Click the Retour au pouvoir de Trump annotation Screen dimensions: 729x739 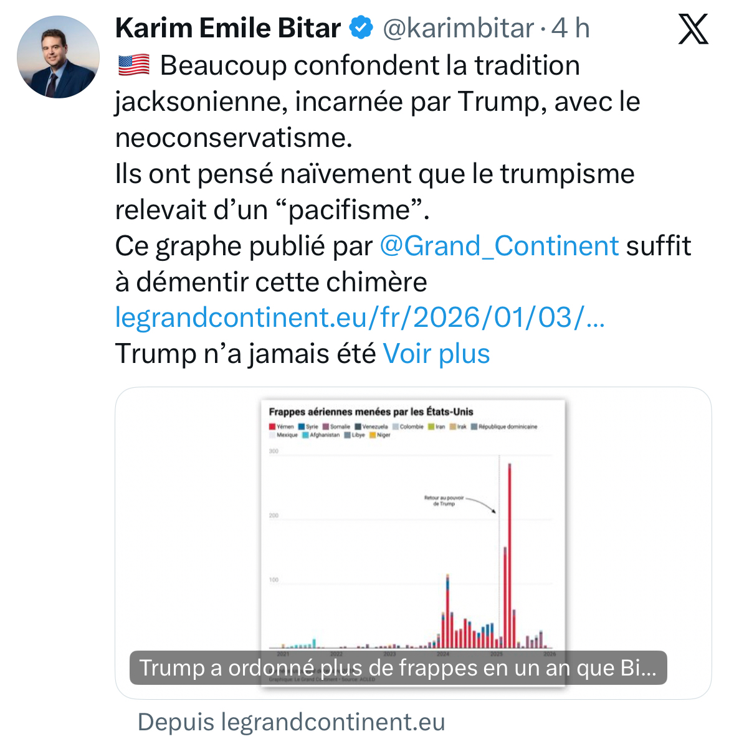pos(444,501)
